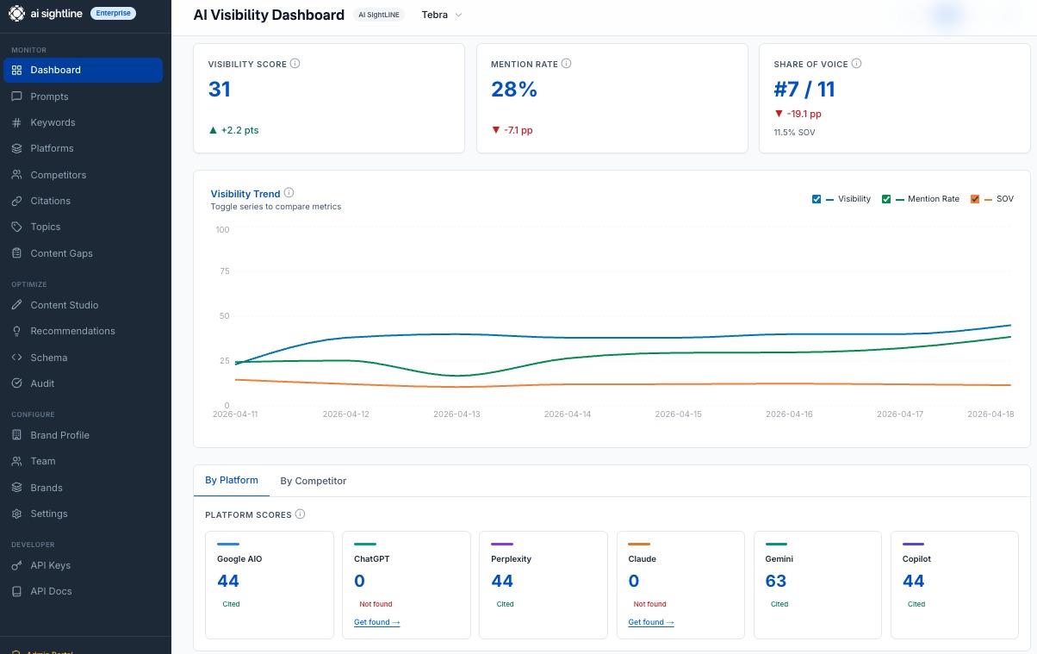Click info icon next to Share of Voice
The height and width of the screenshot is (654, 1037).
point(856,64)
